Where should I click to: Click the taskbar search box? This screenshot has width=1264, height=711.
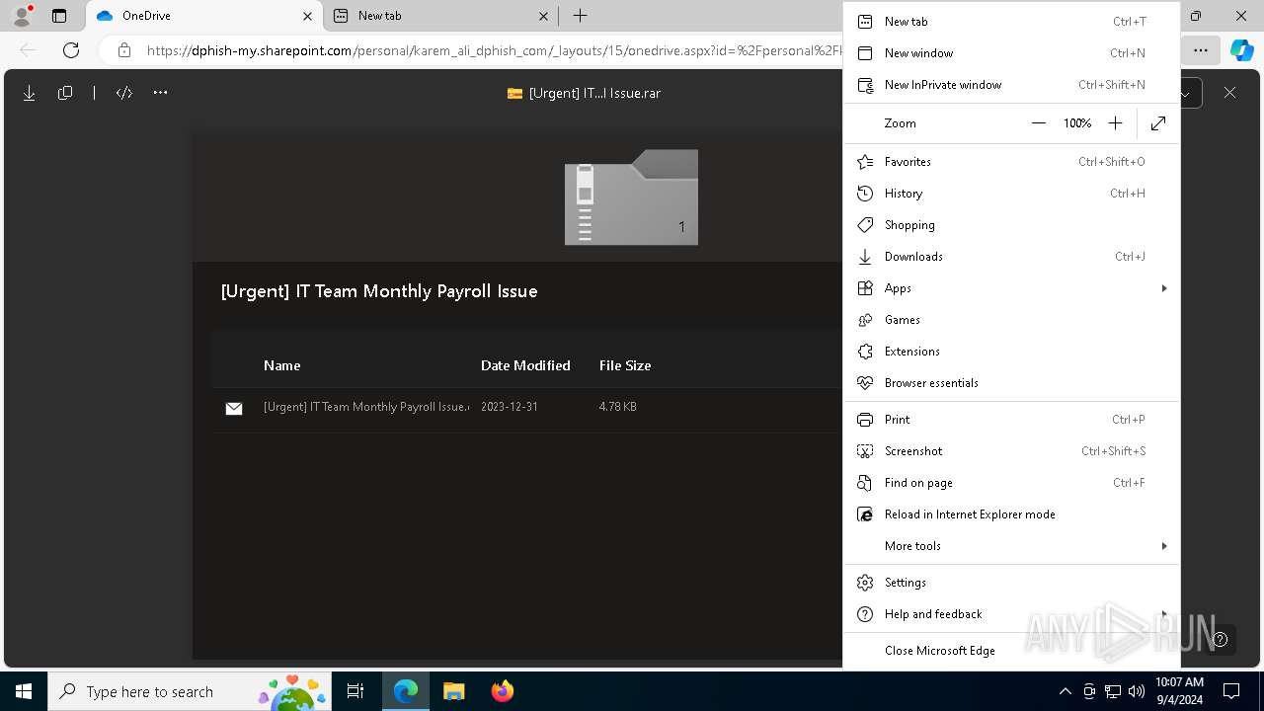(192, 691)
